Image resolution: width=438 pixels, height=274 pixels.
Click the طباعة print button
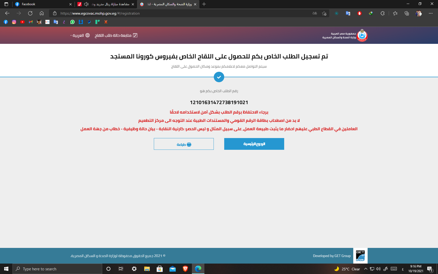point(184,144)
